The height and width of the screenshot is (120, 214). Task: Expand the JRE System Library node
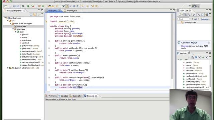pos(8,68)
